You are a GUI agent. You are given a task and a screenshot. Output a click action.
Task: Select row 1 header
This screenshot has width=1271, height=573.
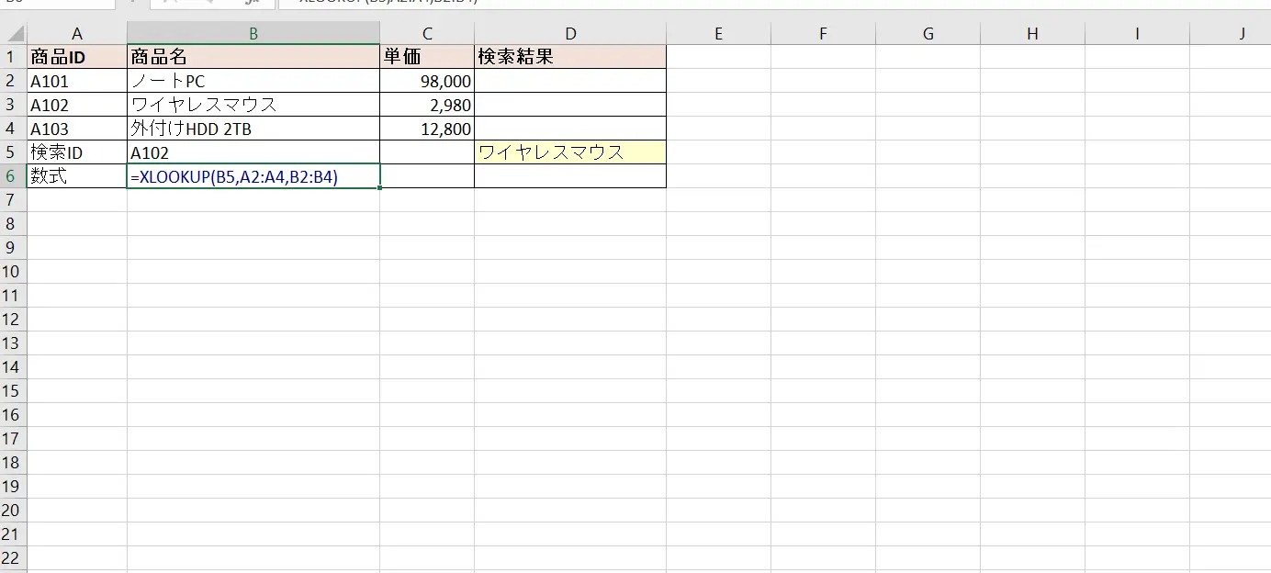[14, 57]
